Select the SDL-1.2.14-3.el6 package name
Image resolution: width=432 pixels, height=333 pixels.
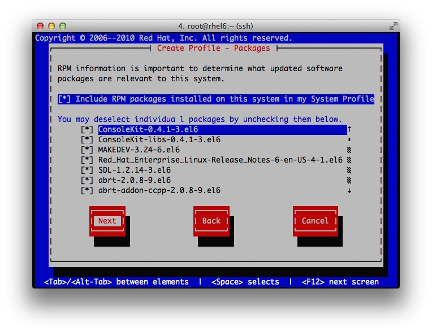135,170
